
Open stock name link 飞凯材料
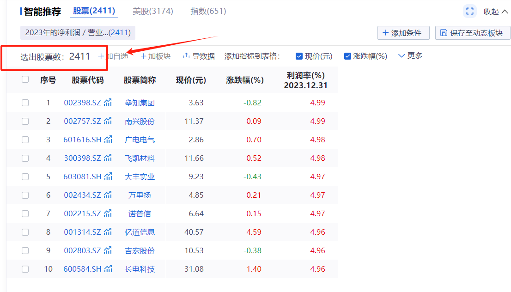pyautogui.click(x=140, y=158)
